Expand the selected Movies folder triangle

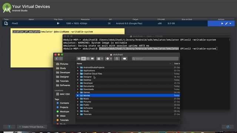[78, 95]
